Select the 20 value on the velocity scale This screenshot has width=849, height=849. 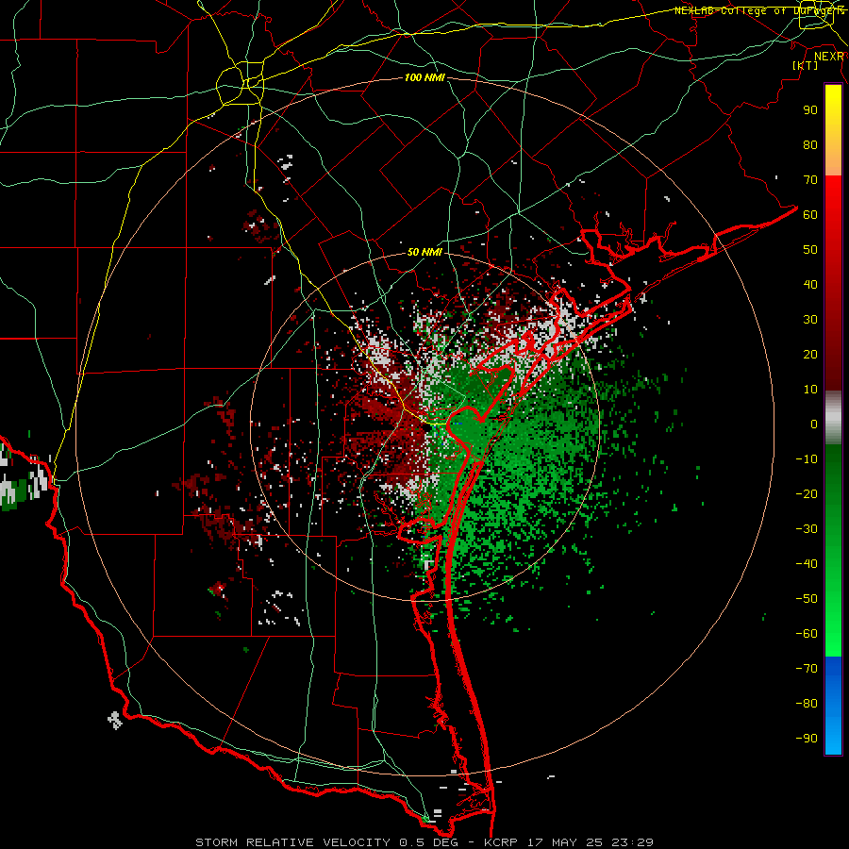coord(810,354)
